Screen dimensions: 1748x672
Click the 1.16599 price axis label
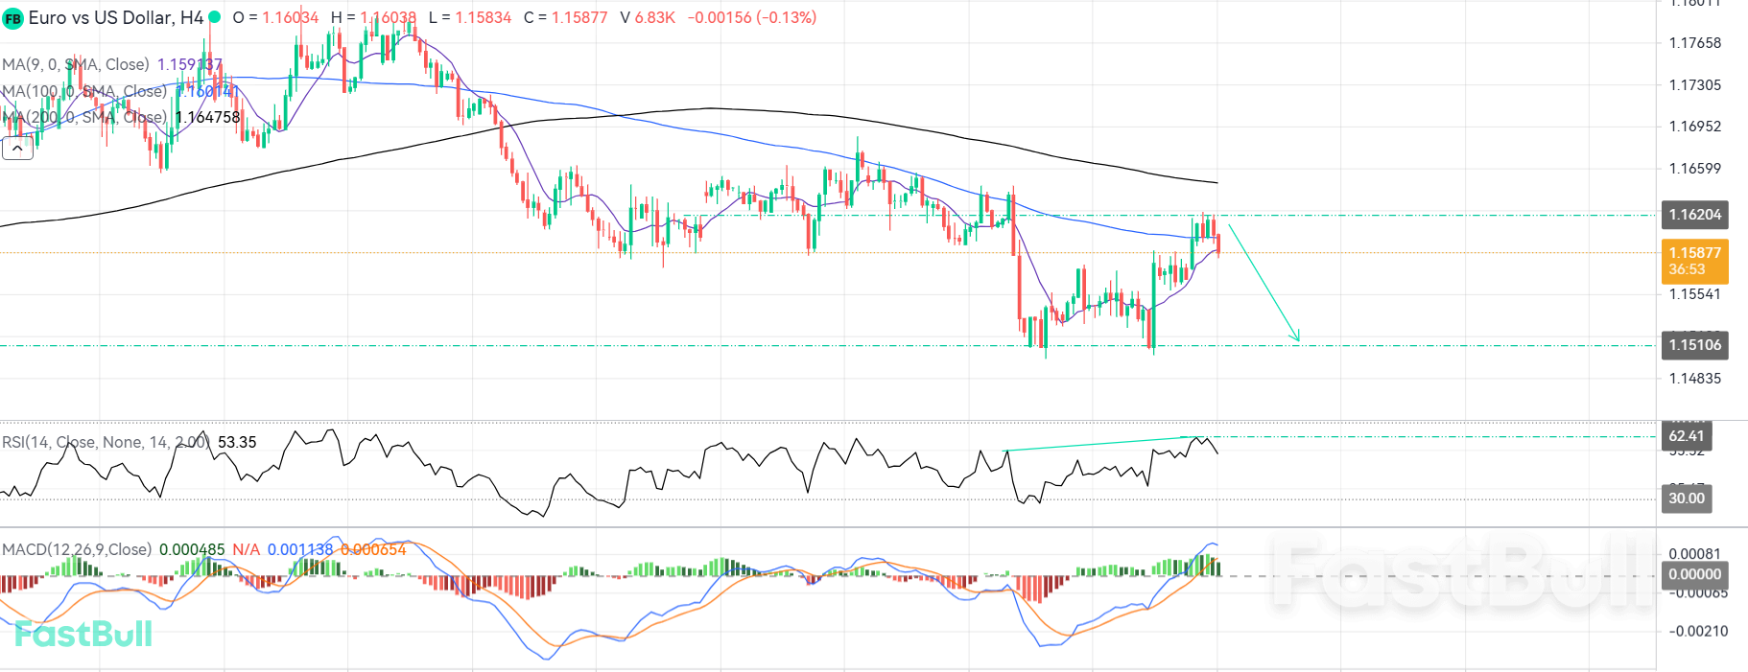[x=1695, y=169]
